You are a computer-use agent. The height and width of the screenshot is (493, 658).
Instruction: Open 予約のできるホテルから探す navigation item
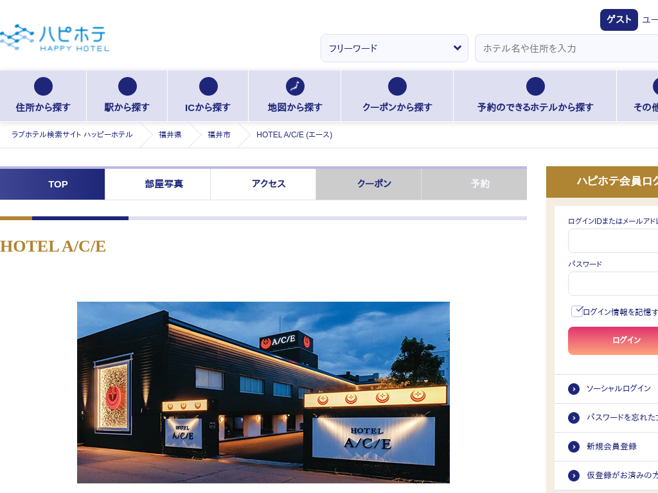pos(535,96)
